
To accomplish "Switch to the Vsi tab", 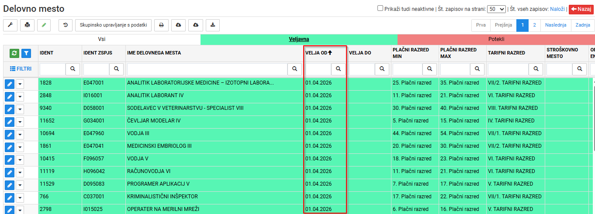I will pyautogui.click(x=102, y=39).
